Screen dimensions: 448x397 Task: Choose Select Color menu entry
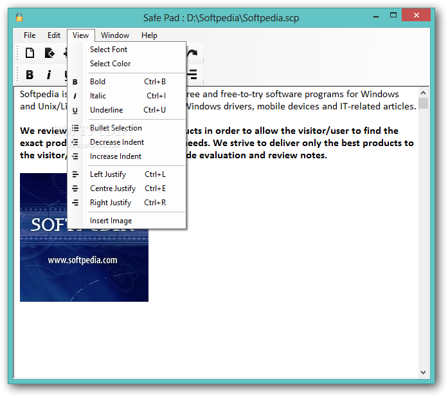point(127,64)
